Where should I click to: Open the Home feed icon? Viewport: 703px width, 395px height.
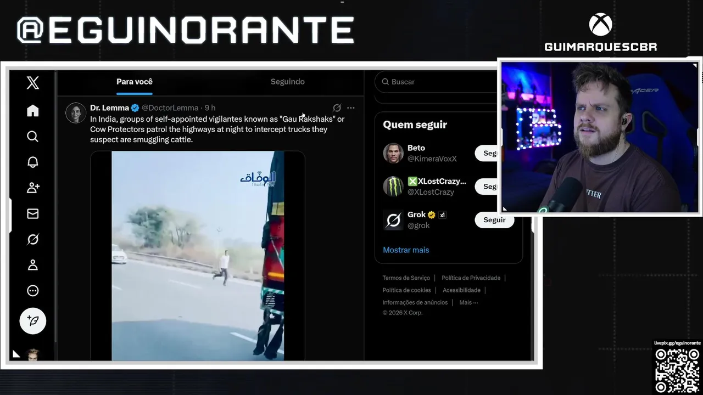[32, 111]
